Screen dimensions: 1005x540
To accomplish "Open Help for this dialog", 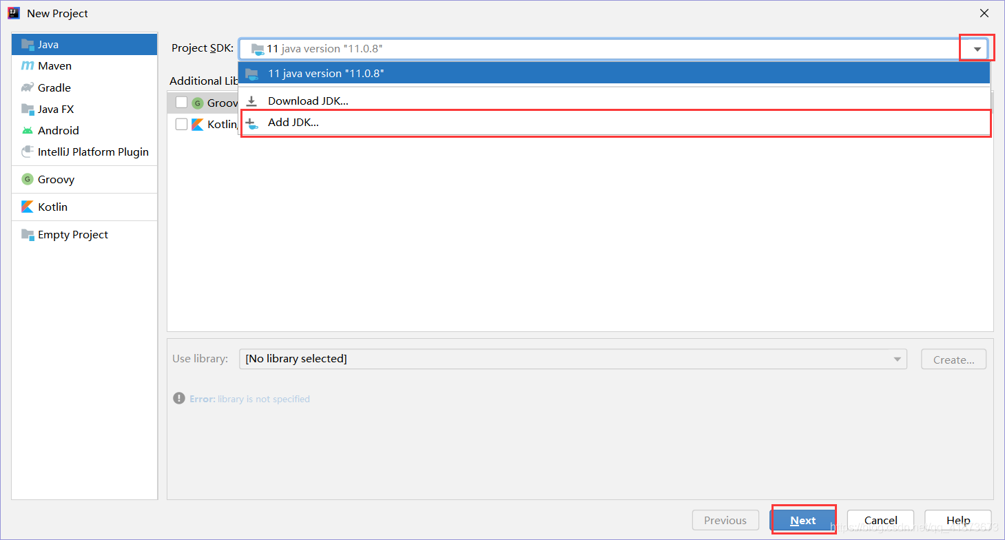I will pos(958,521).
